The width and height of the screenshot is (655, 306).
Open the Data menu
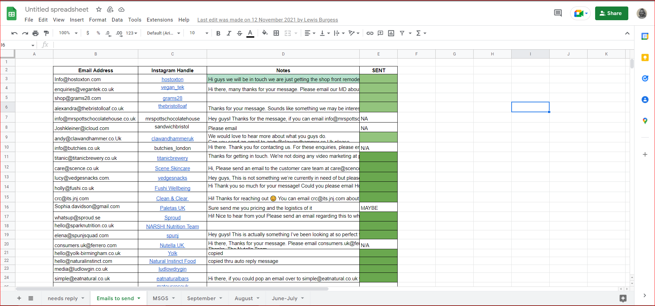click(x=117, y=20)
